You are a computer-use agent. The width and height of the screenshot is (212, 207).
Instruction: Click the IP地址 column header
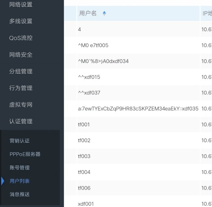(x=206, y=14)
